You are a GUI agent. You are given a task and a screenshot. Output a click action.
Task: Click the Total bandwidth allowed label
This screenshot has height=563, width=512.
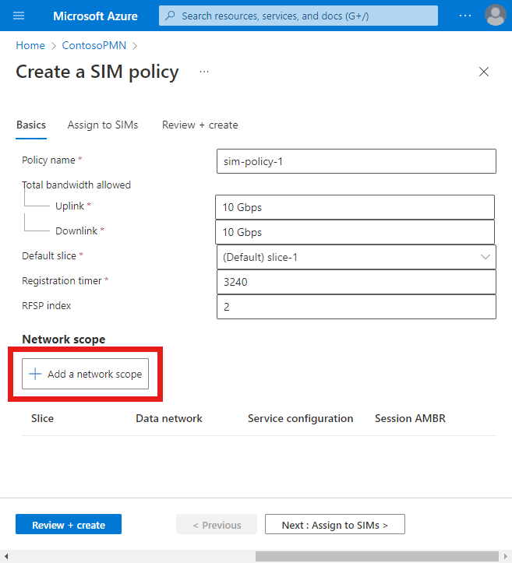(76, 185)
